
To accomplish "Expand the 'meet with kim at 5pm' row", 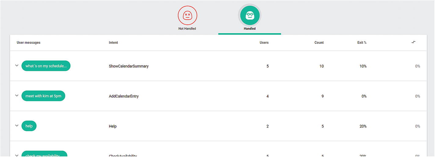I will pyautogui.click(x=17, y=96).
